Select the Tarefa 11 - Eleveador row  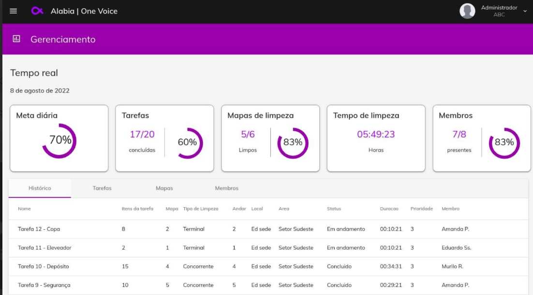click(x=44, y=248)
